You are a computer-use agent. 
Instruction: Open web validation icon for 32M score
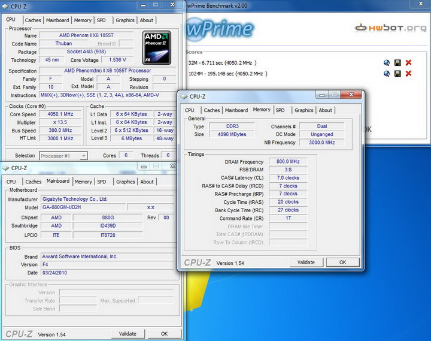[x=387, y=63]
